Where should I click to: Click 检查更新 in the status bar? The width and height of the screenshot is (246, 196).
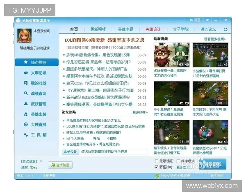coord(49,176)
